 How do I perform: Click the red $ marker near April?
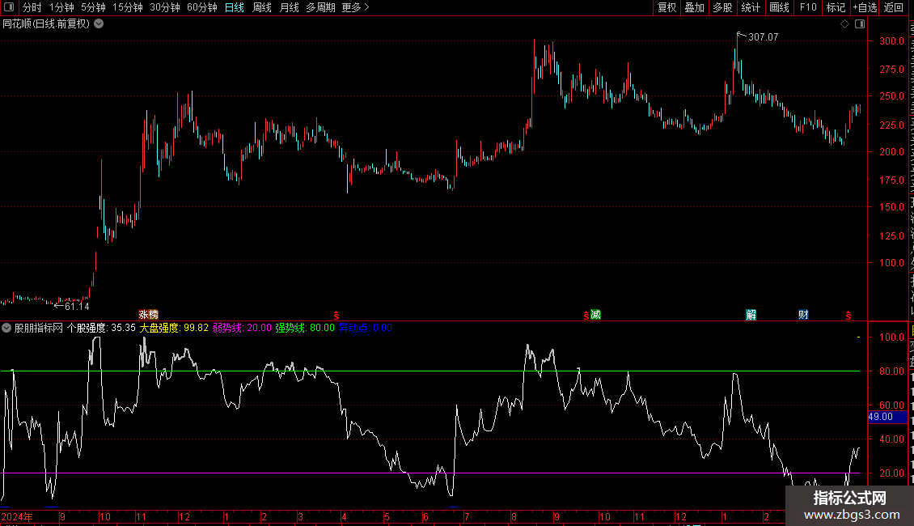coord(336,316)
